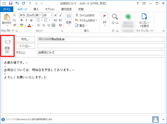The width and height of the screenshot is (167, 124).
Task: Open the ファイル tab
Action: pyautogui.click(x=7, y=9)
